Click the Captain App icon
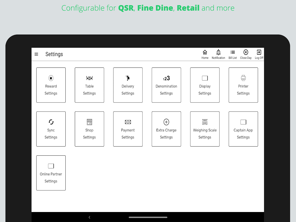The image size is (296, 222). point(243,122)
